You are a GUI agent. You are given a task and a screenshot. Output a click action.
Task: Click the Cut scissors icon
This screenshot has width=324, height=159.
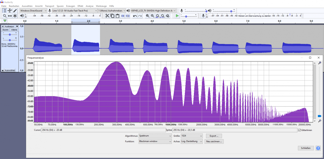(x=107, y=16)
